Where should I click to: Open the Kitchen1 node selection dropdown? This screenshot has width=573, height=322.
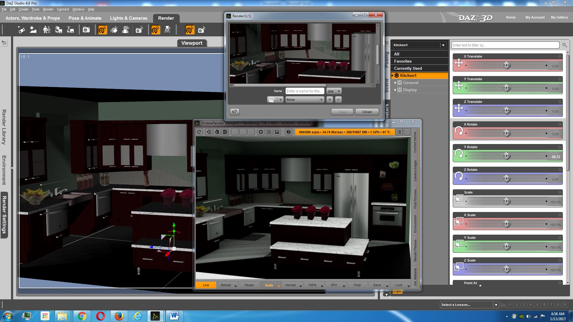pyautogui.click(x=443, y=45)
